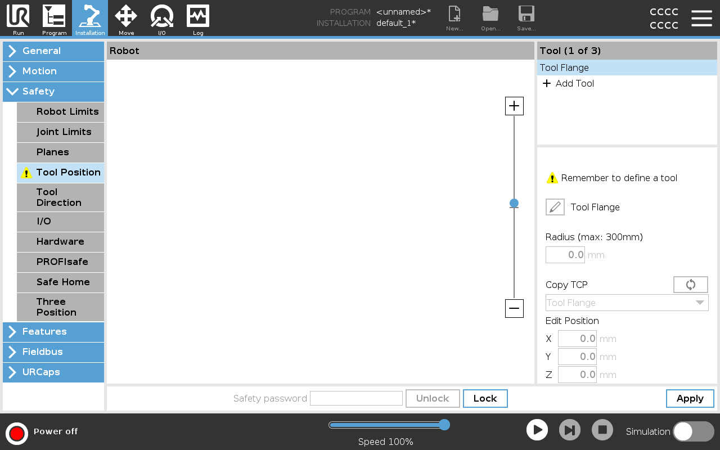Open the Copy TCP dropdown

tap(627, 303)
